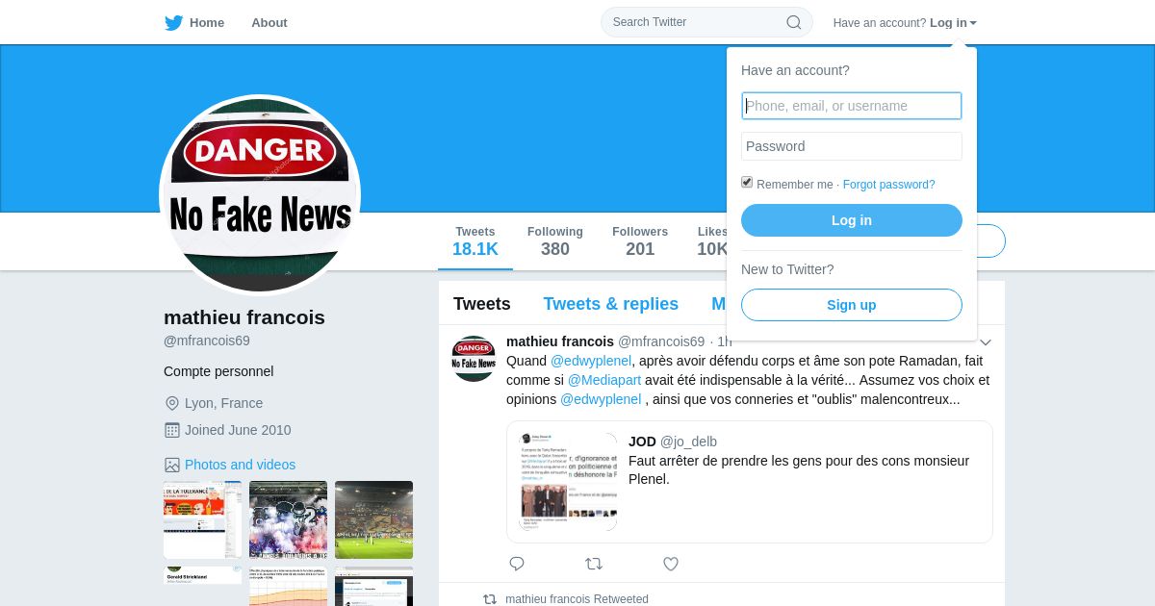1155x606 pixels.
Task: Open the @Mediapart mention link
Action: [604, 380]
